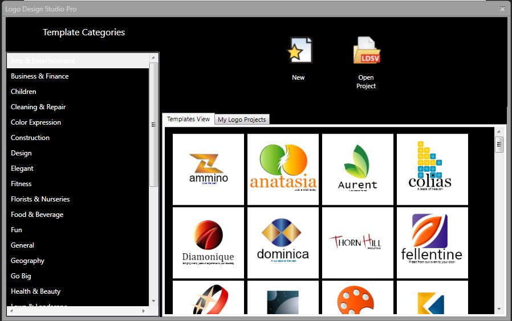Click the templates panel scroll down arrow
Viewport: 512px width, 321px height.
pos(499,308)
